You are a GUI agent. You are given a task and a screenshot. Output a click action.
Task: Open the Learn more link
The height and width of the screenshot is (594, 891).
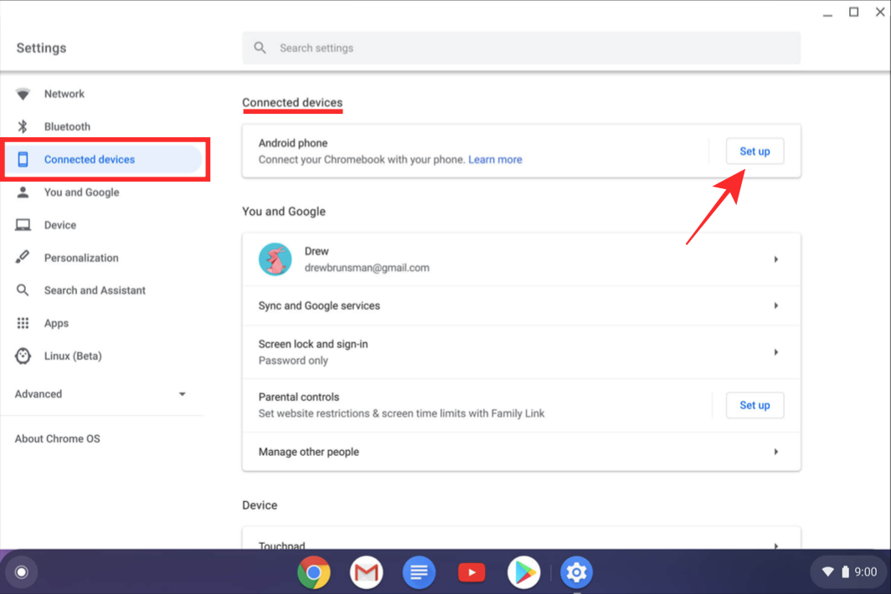click(495, 160)
